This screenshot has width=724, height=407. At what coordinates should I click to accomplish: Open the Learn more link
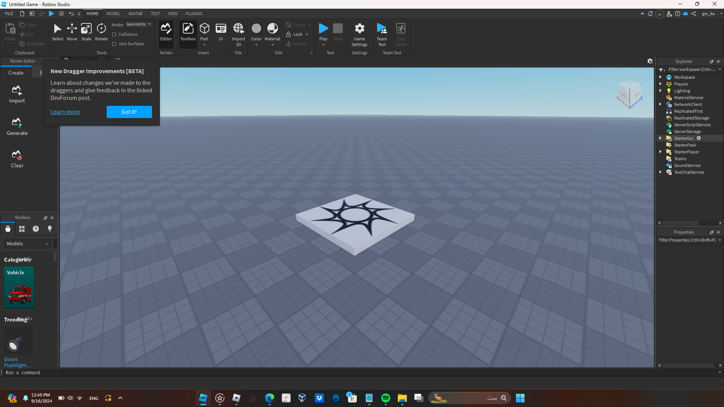pyautogui.click(x=65, y=112)
